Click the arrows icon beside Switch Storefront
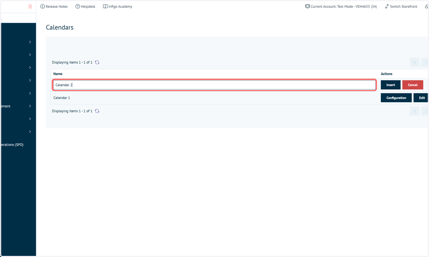This screenshot has width=429, height=257. [x=387, y=6]
